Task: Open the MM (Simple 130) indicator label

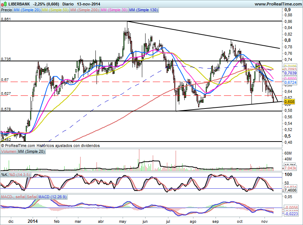Action: pos(144,10)
